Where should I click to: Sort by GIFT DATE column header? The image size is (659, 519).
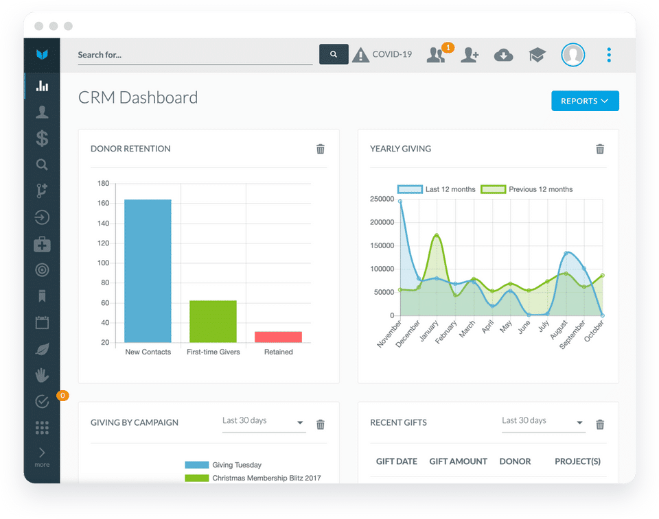396,461
